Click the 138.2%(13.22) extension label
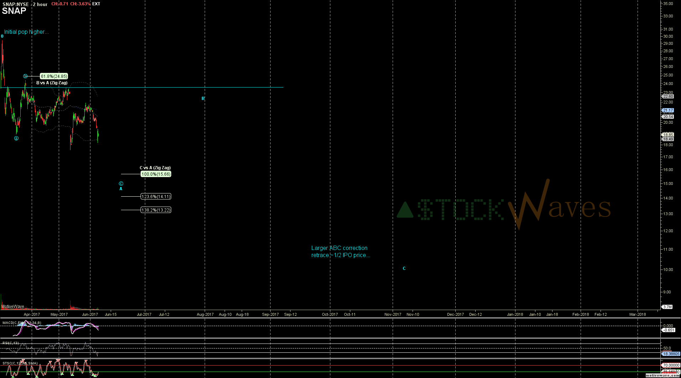Screen dimensions: 681x378 [x=156, y=210]
